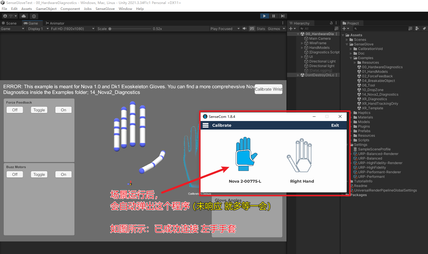Image resolution: width=428 pixels, height=254 pixels.
Task: Advance one frame with the Step button
Action: coord(282,16)
